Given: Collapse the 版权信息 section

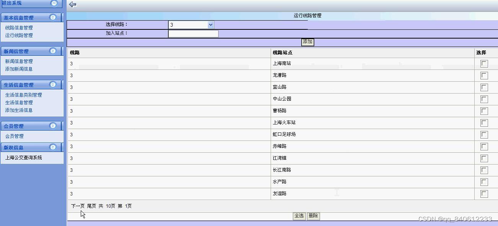Looking at the screenshot, I should point(53,147).
